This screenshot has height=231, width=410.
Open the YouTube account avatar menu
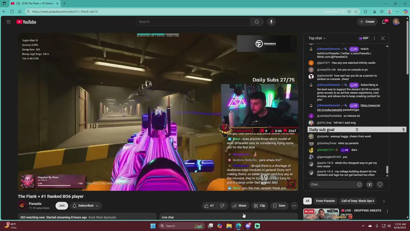(396, 22)
